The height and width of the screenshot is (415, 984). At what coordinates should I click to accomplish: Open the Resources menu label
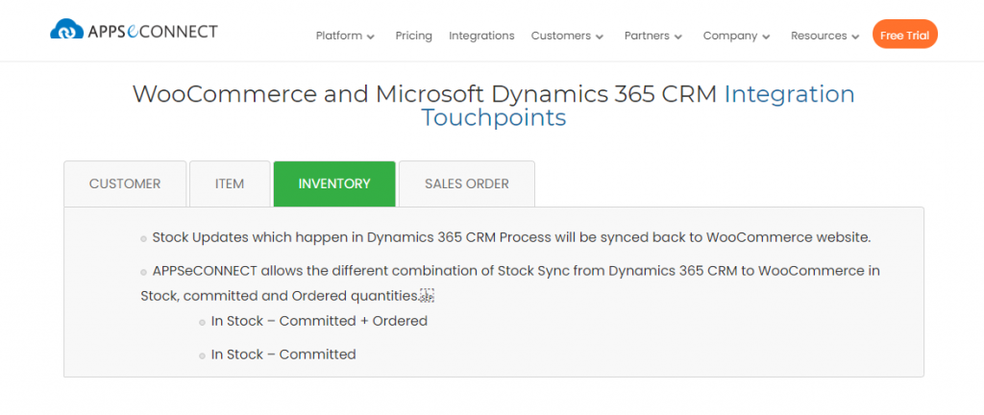[819, 36]
